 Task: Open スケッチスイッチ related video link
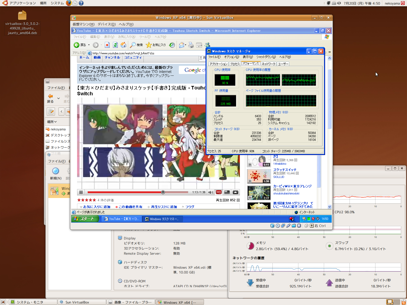285,170
